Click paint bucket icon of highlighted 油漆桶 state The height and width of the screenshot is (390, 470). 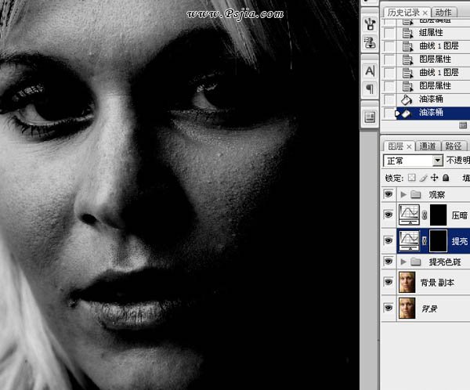(x=407, y=113)
